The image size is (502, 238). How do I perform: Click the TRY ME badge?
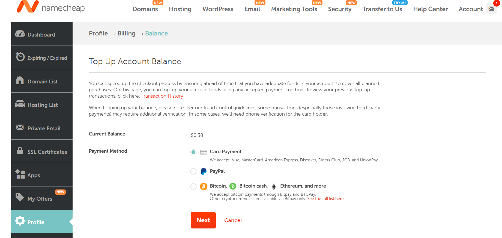point(400,3)
